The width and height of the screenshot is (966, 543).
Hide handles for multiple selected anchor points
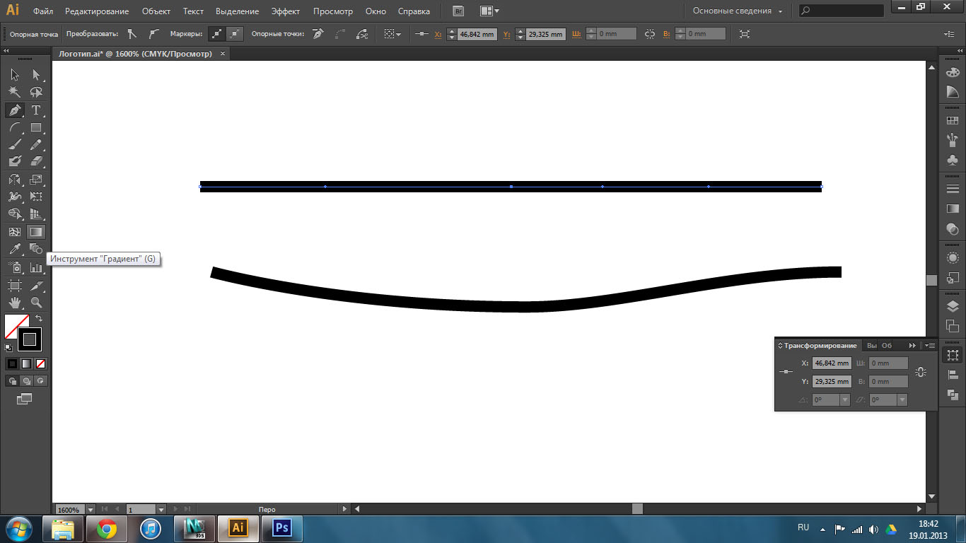[235, 34]
